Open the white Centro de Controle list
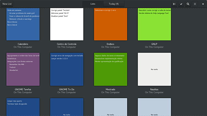 point(67,24)
